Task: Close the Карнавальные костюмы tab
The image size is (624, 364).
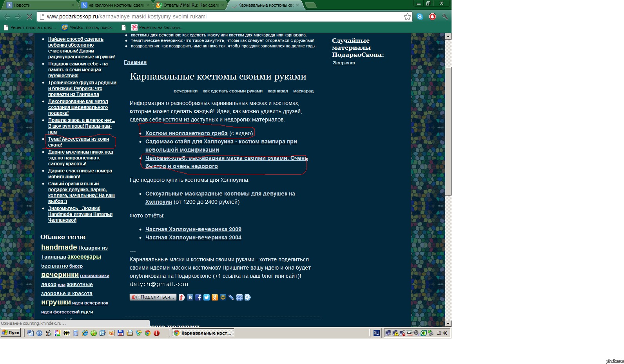Action: 297,5
